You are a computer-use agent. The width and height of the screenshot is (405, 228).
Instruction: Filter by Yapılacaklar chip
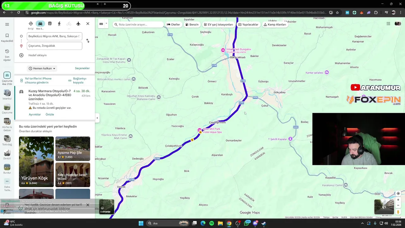(248, 24)
